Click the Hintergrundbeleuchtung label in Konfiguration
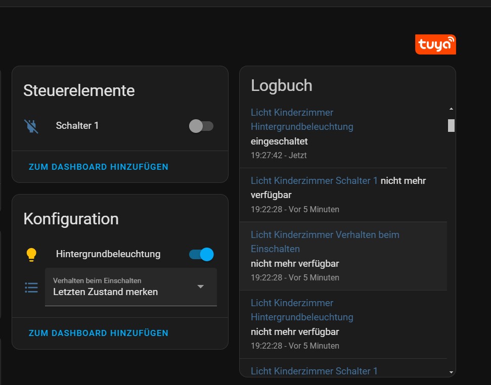Viewport: 491px width, 385px height. coord(108,254)
